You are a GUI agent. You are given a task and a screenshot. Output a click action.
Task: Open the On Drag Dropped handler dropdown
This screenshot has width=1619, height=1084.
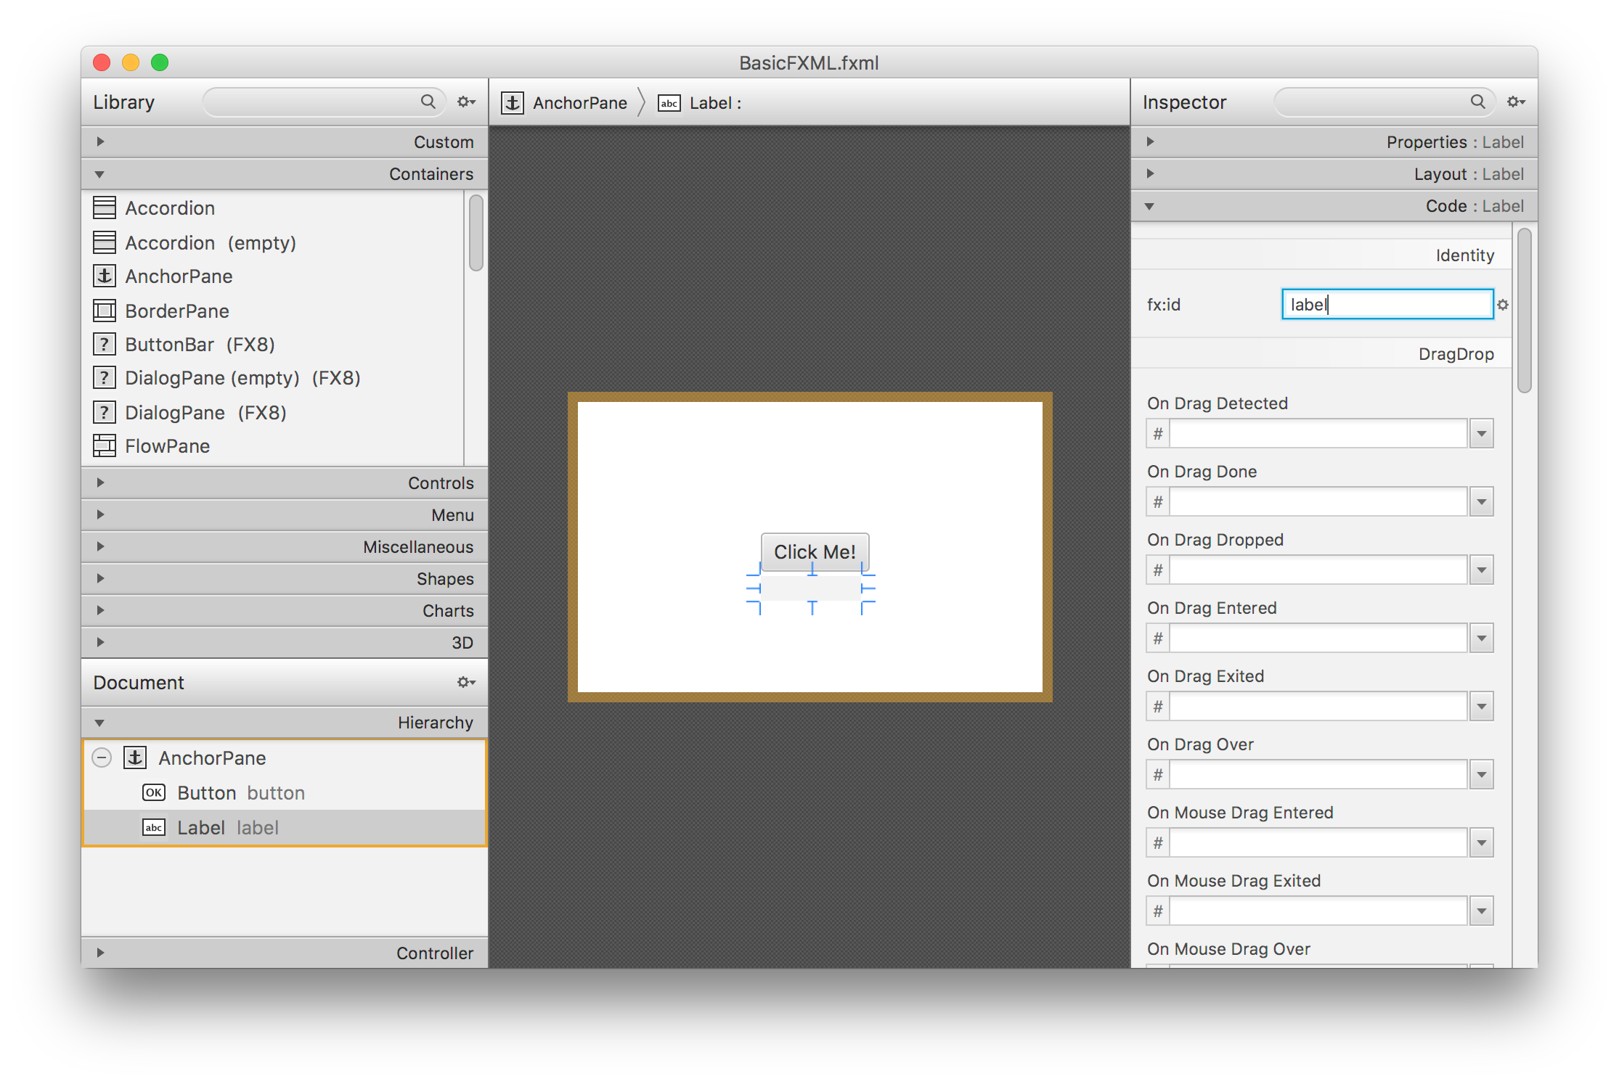pos(1481,570)
